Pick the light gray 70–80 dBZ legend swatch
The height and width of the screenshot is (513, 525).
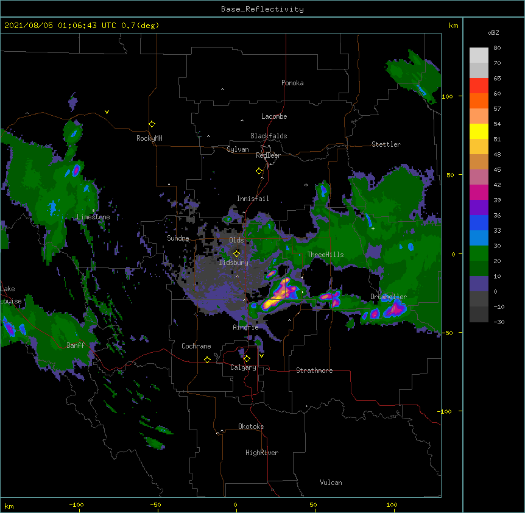479,55
